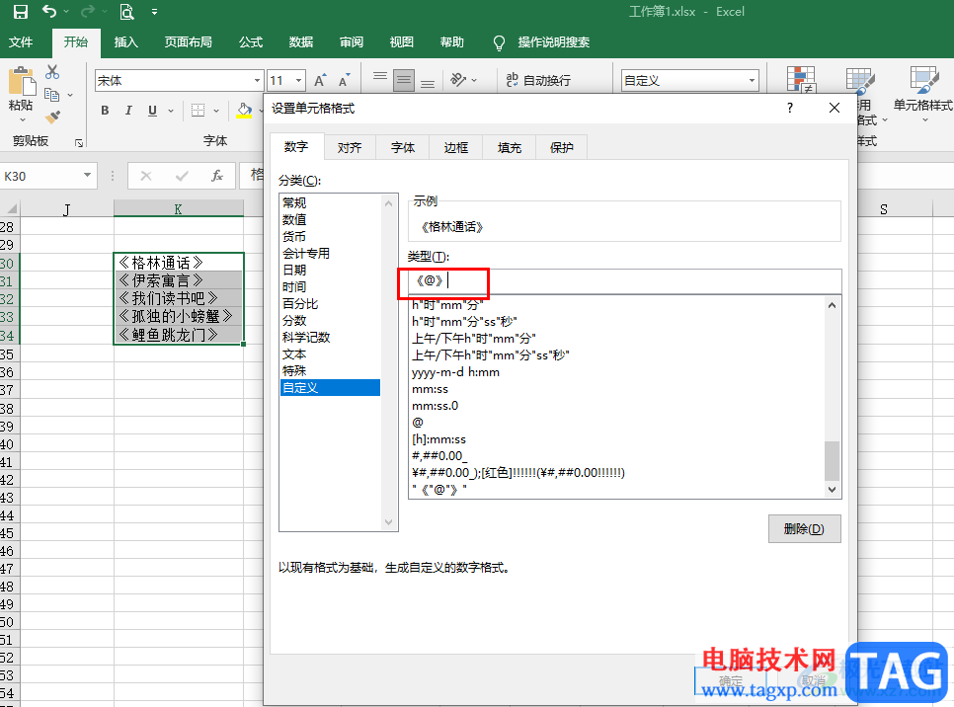
Task: Select 文本 in category list
Action: 330,354
